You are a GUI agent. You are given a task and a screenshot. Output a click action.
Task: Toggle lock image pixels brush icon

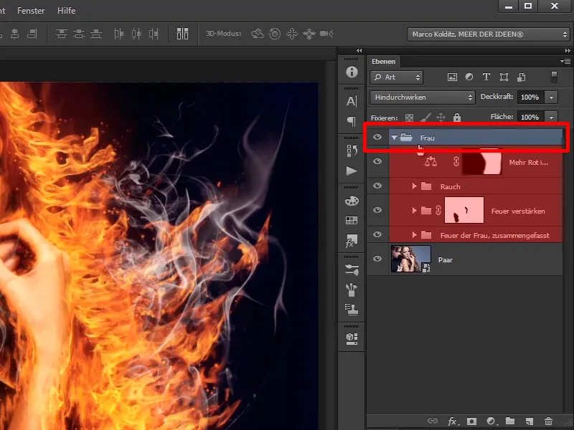(x=425, y=118)
